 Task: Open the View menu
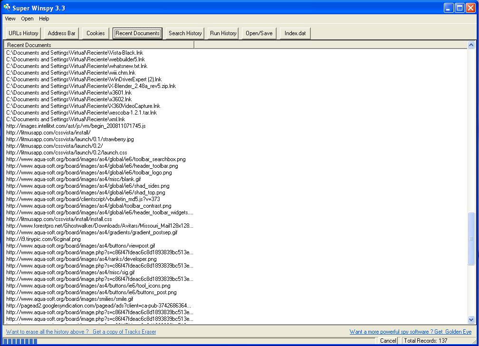pos(10,19)
